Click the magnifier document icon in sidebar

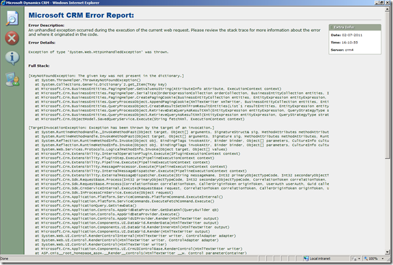(12, 18)
